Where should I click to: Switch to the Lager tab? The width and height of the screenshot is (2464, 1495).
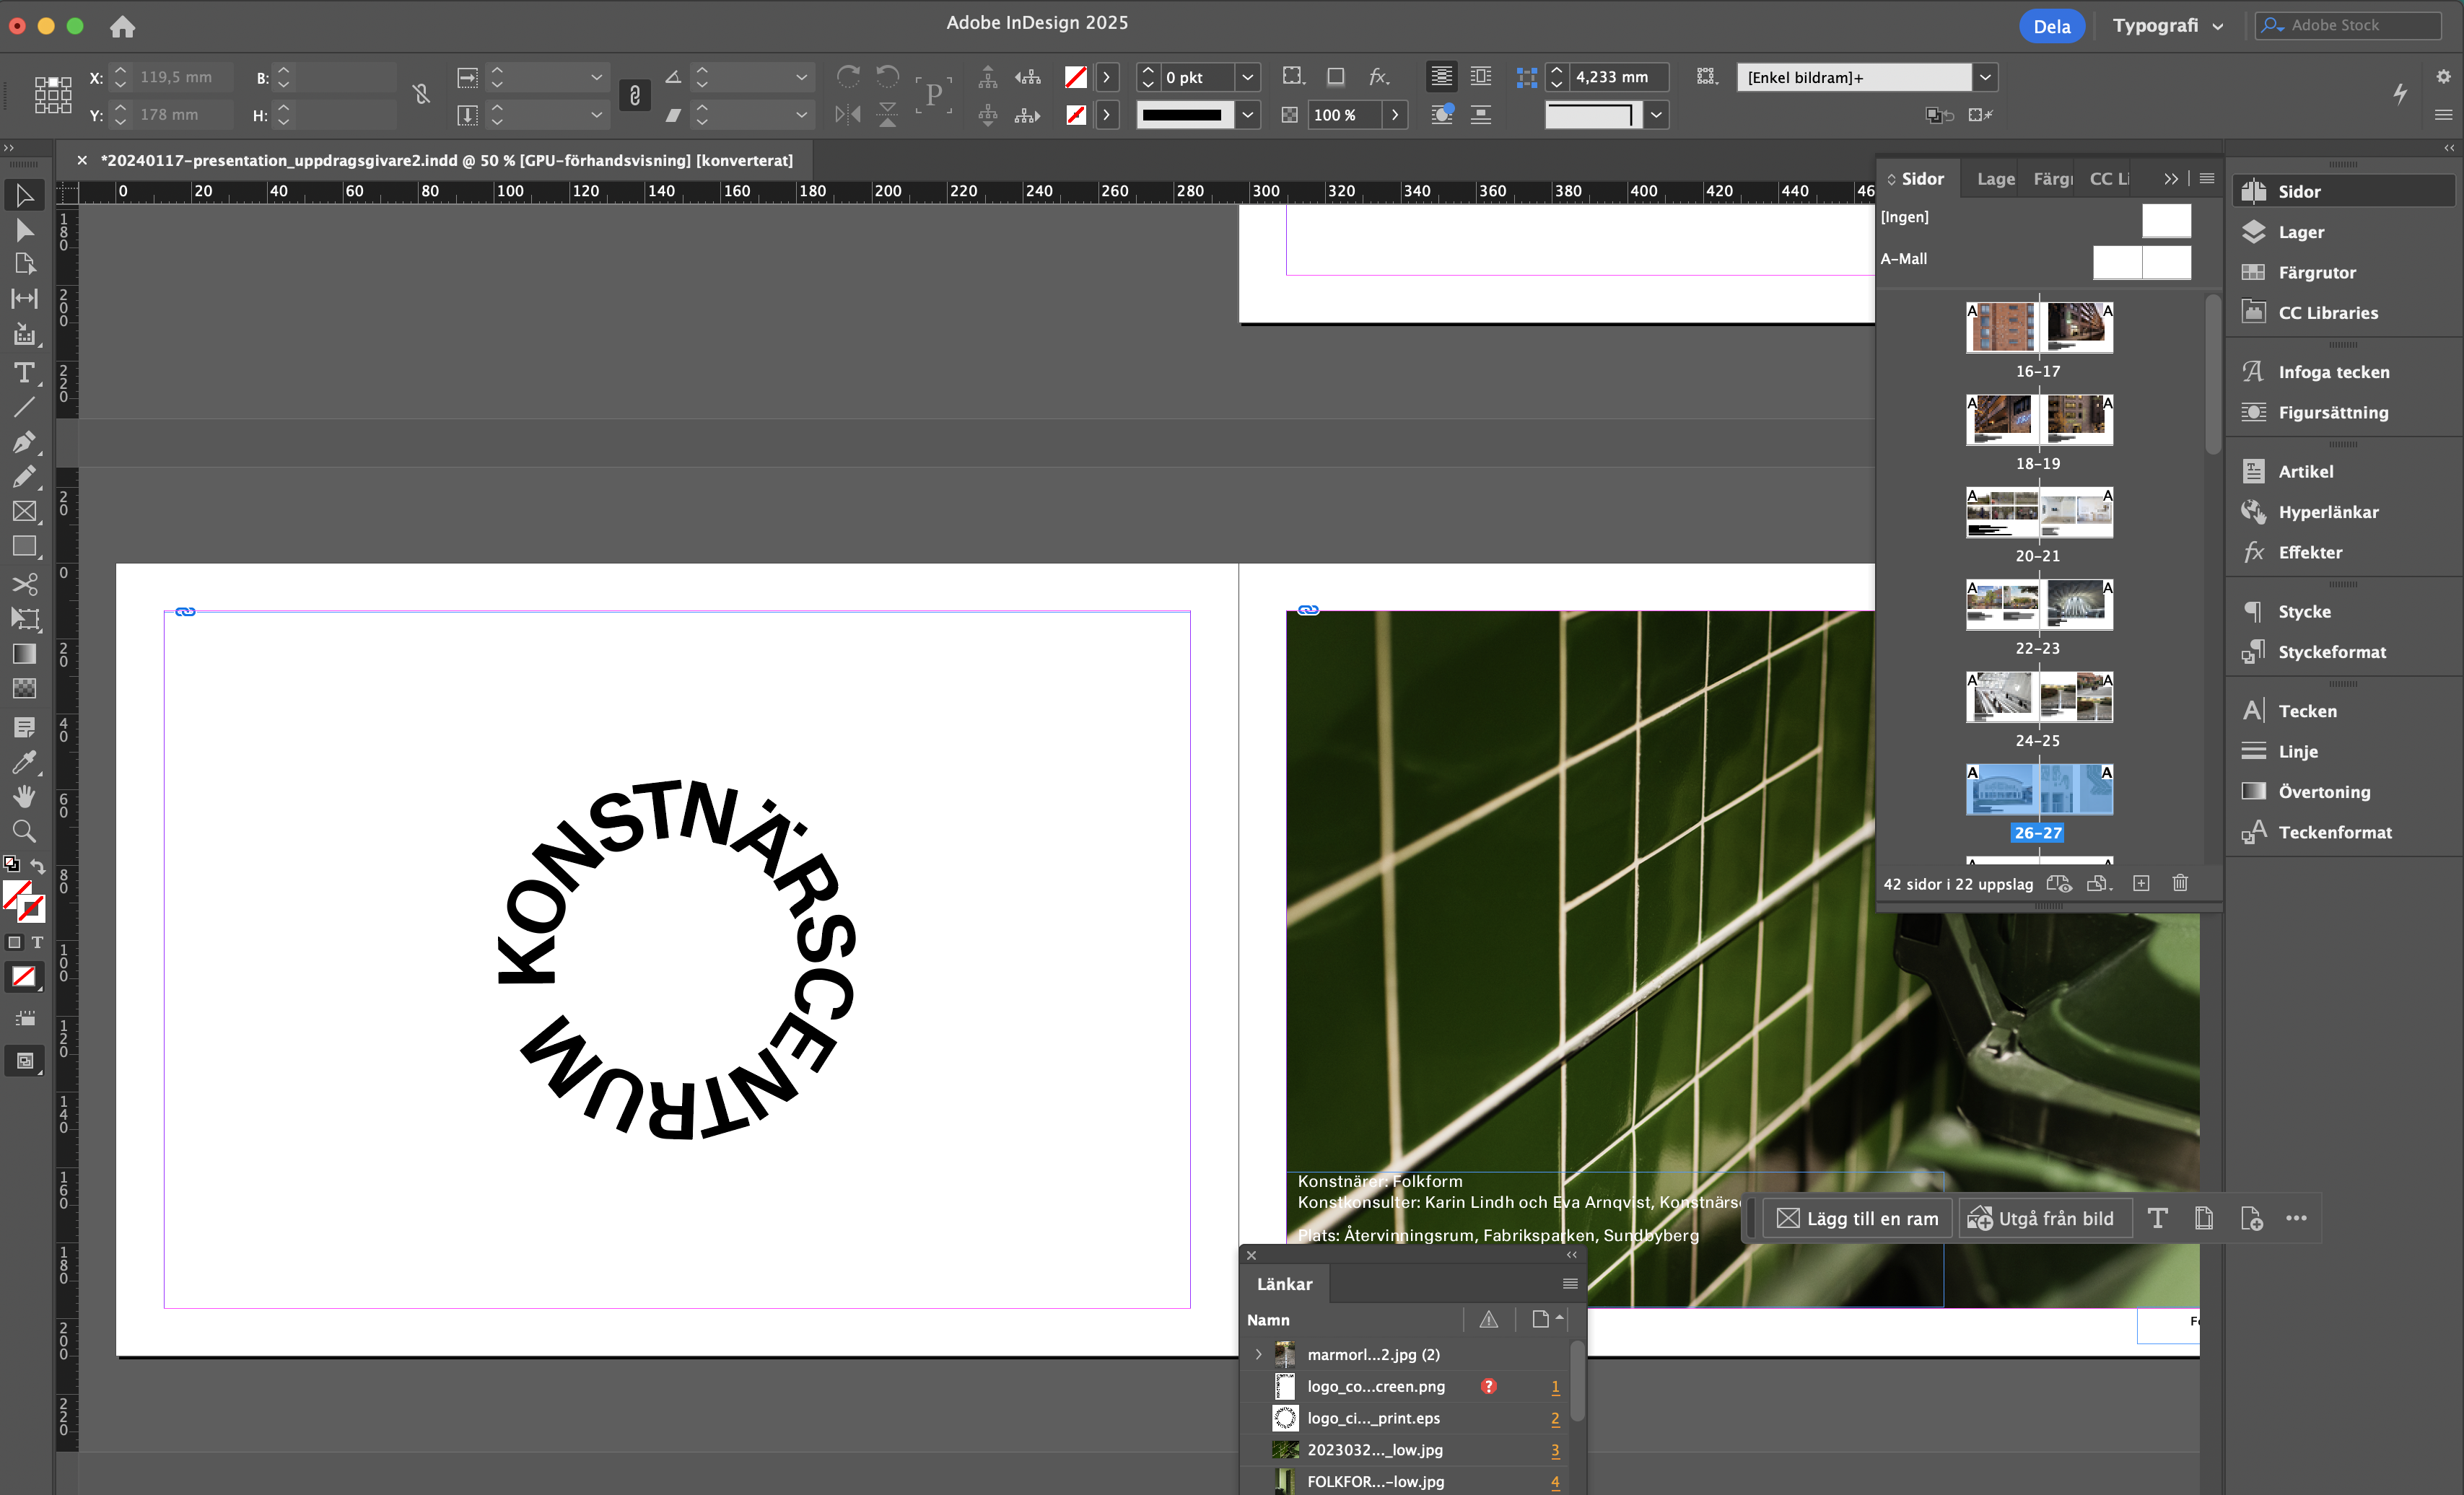click(1995, 179)
